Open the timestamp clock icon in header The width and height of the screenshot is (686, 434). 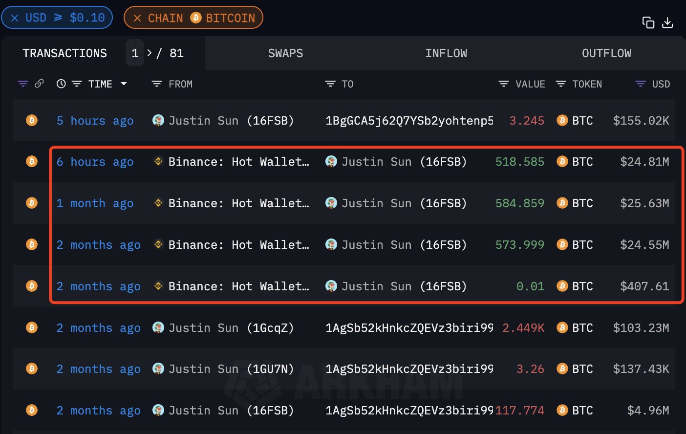pyautogui.click(x=61, y=84)
